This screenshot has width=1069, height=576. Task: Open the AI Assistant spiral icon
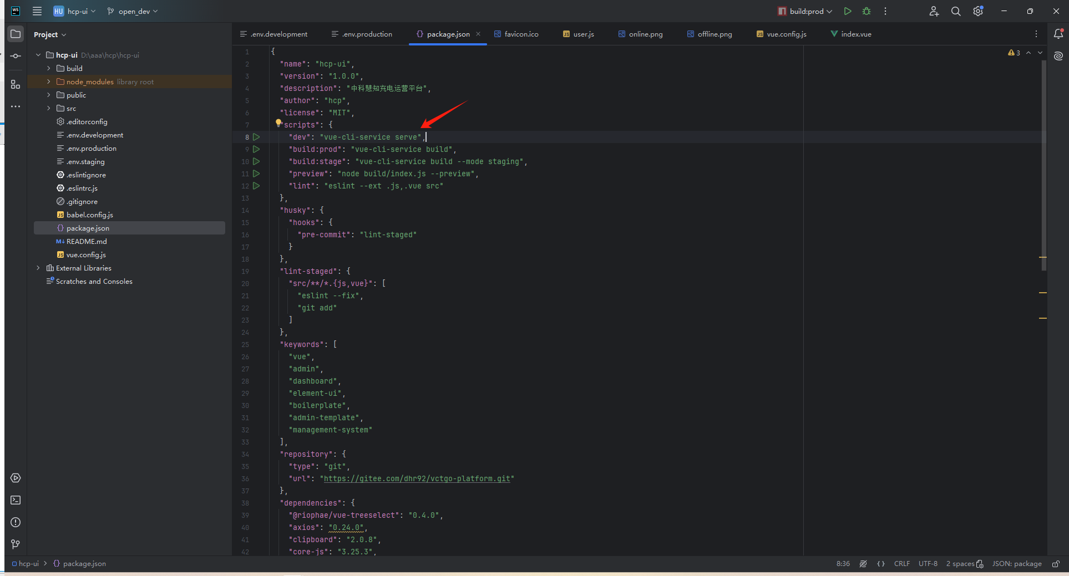1058,56
